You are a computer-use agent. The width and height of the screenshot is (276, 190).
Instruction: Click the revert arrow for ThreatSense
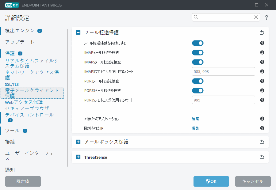(262, 157)
